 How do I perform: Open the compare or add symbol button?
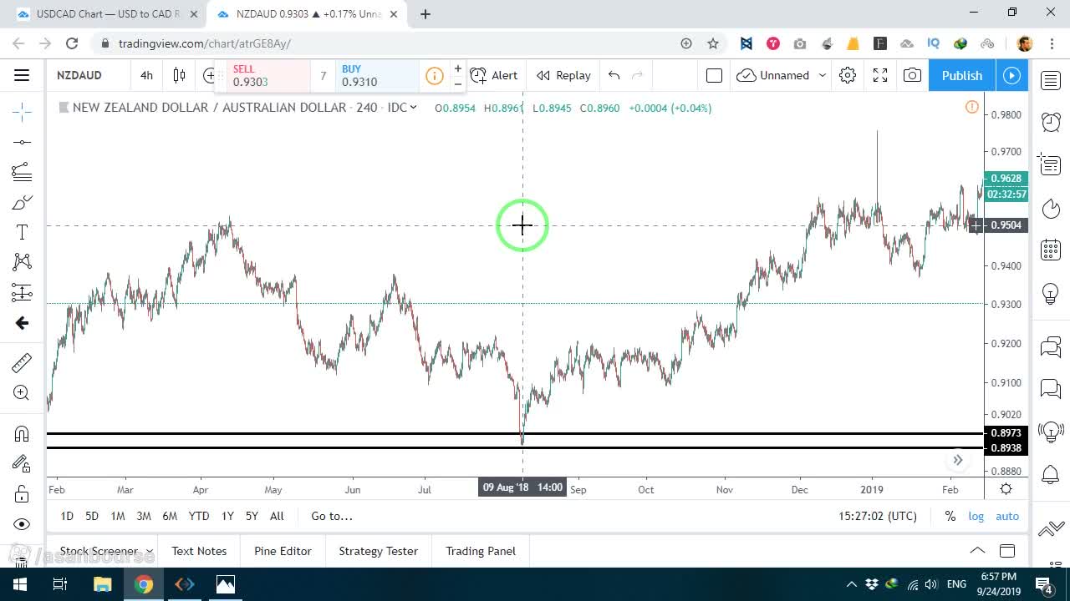pos(208,75)
